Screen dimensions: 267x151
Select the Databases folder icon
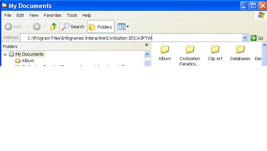click(x=240, y=49)
